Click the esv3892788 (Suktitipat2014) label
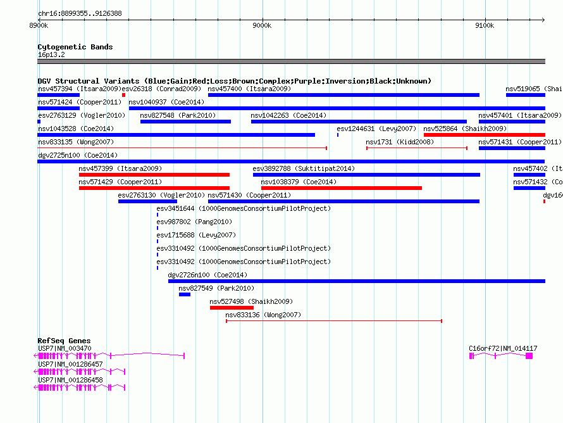Viewport: 563px width, 423px height. pyautogui.click(x=304, y=168)
